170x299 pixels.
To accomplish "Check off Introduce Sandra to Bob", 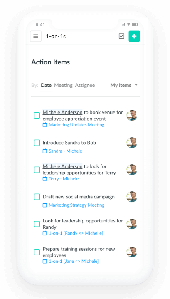I will click(x=37, y=143).
